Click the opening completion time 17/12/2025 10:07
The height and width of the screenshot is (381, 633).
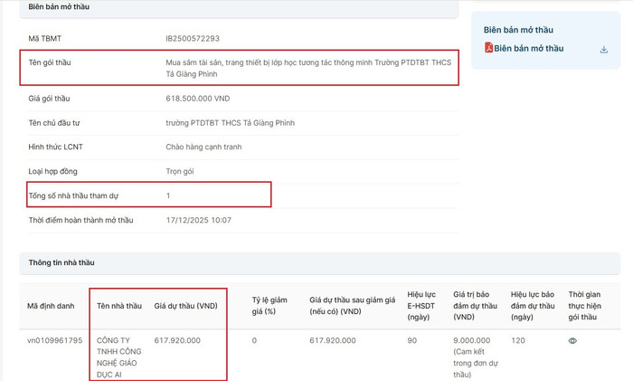(x=198, y=220)
